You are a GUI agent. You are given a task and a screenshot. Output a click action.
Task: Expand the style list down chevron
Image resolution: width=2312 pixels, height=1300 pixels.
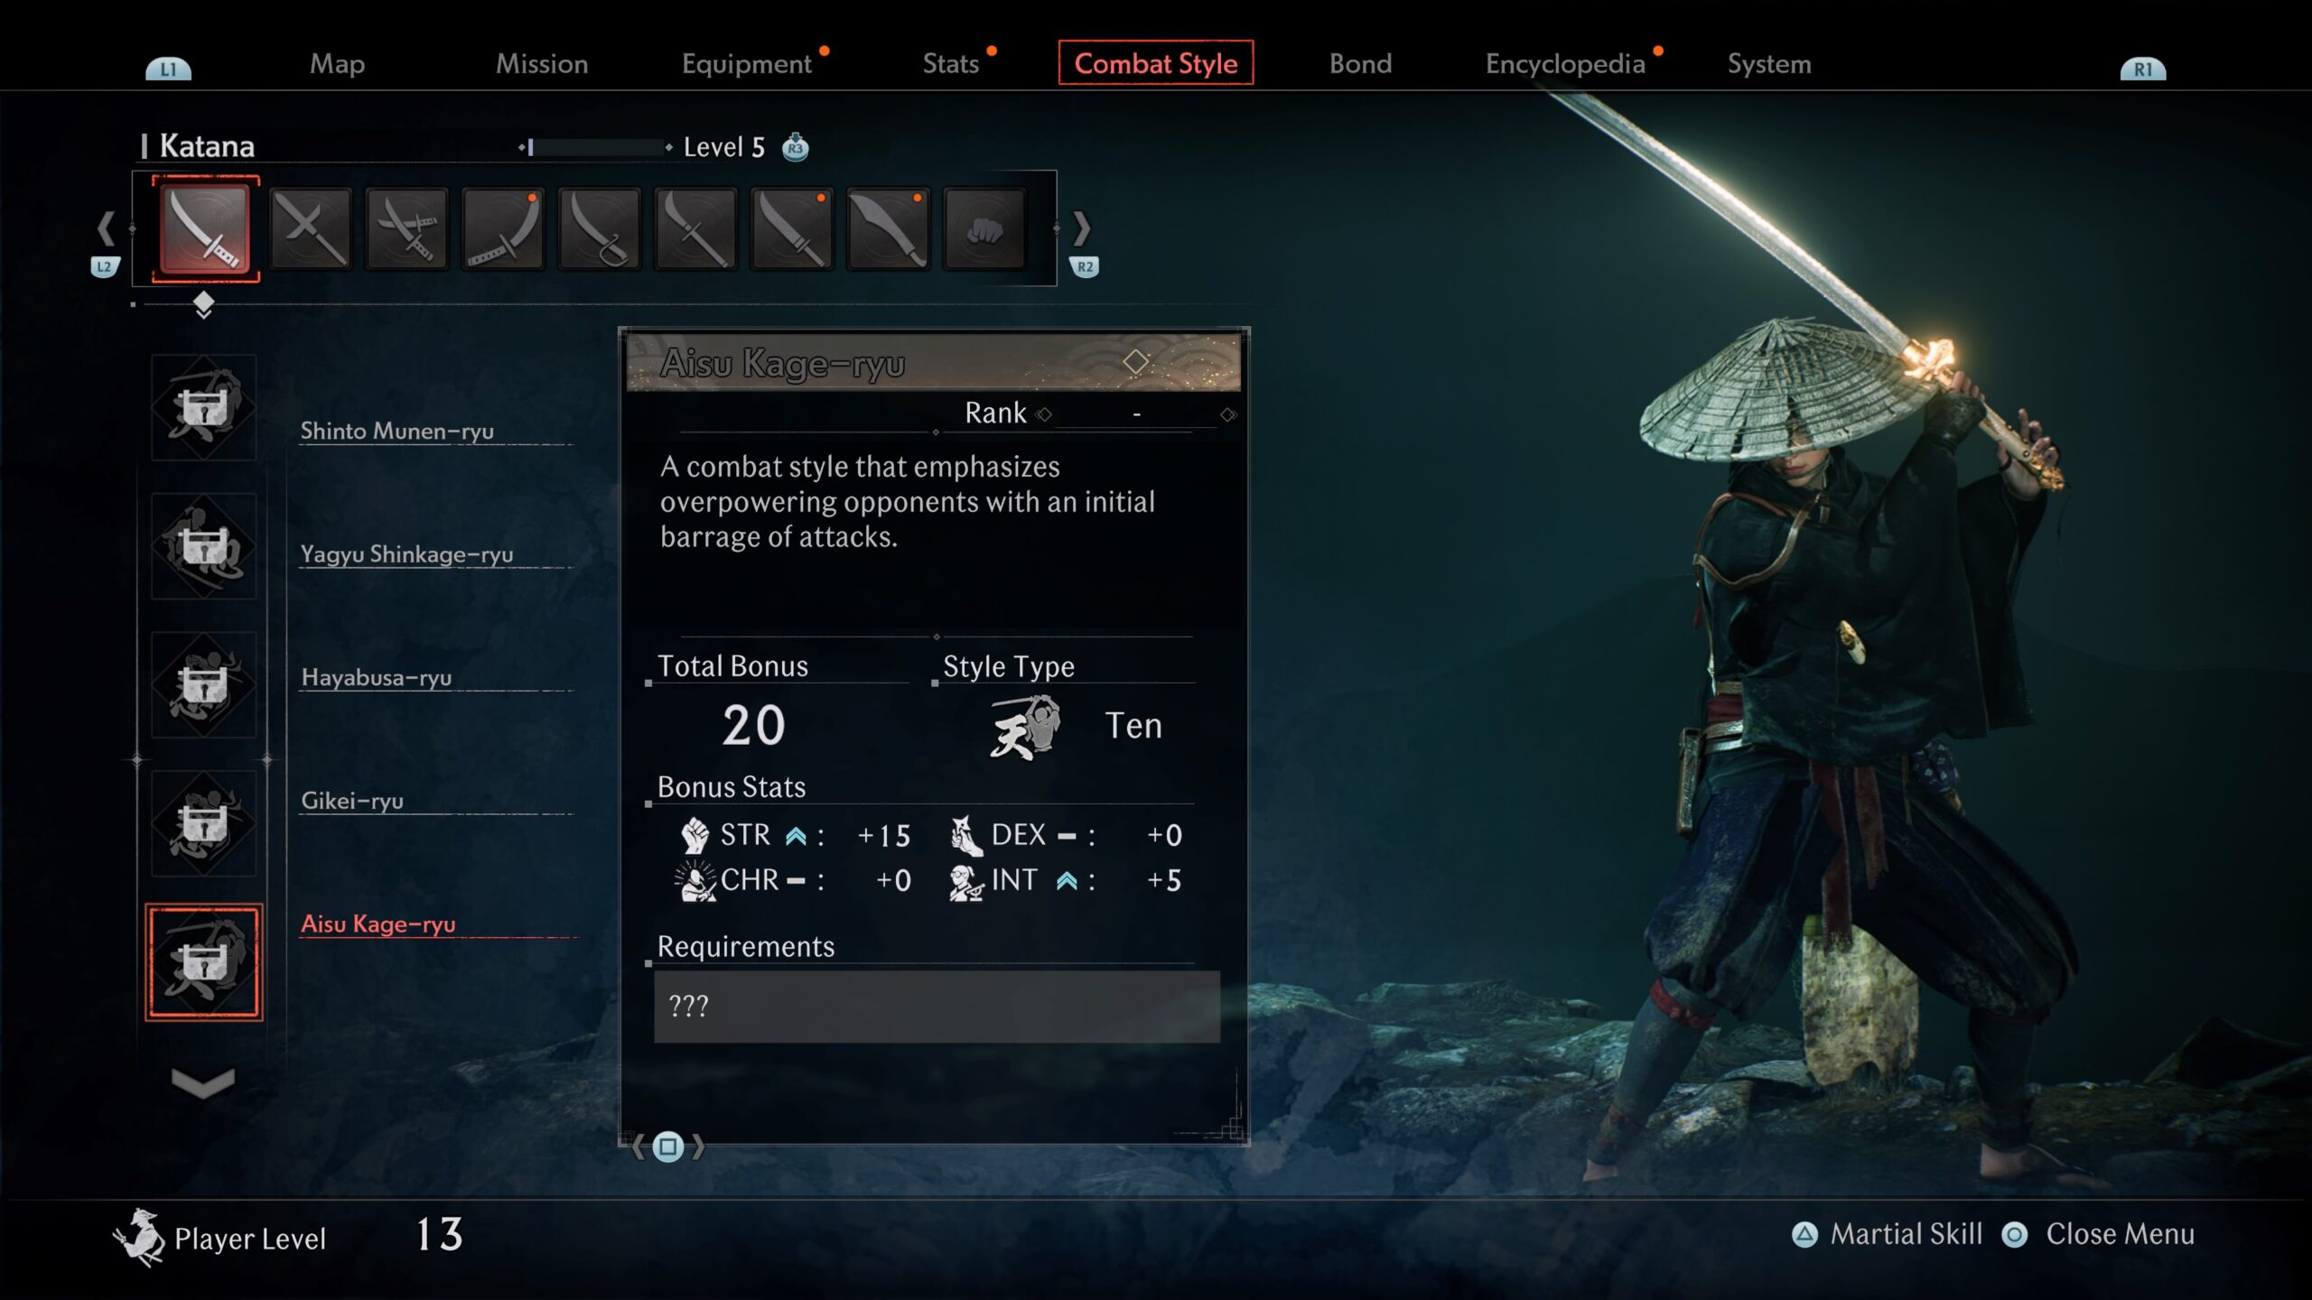[x=203, y=1082]
